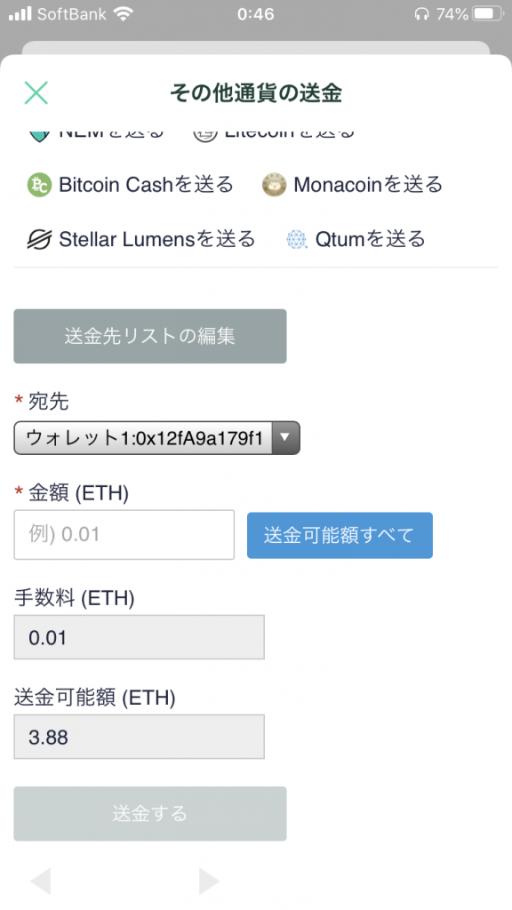Image resolution: width=512 pixels, height=910 pixels.
Task: Tap the Stellar Lumens logo icon
Action: (x=39, y=239)
